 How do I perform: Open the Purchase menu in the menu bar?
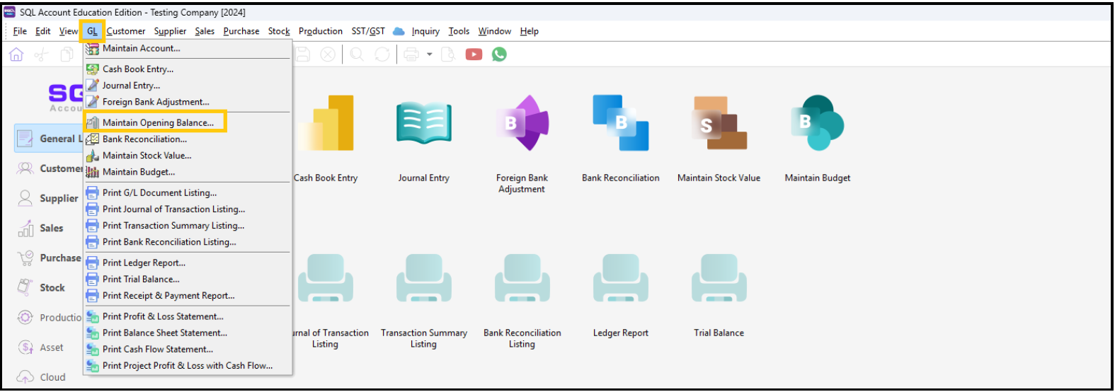241,31
